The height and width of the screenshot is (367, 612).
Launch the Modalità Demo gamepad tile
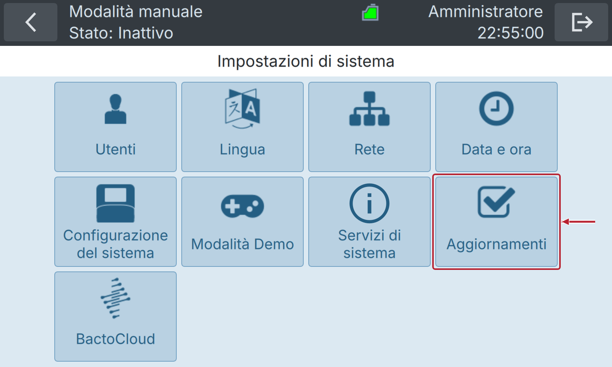243,222
